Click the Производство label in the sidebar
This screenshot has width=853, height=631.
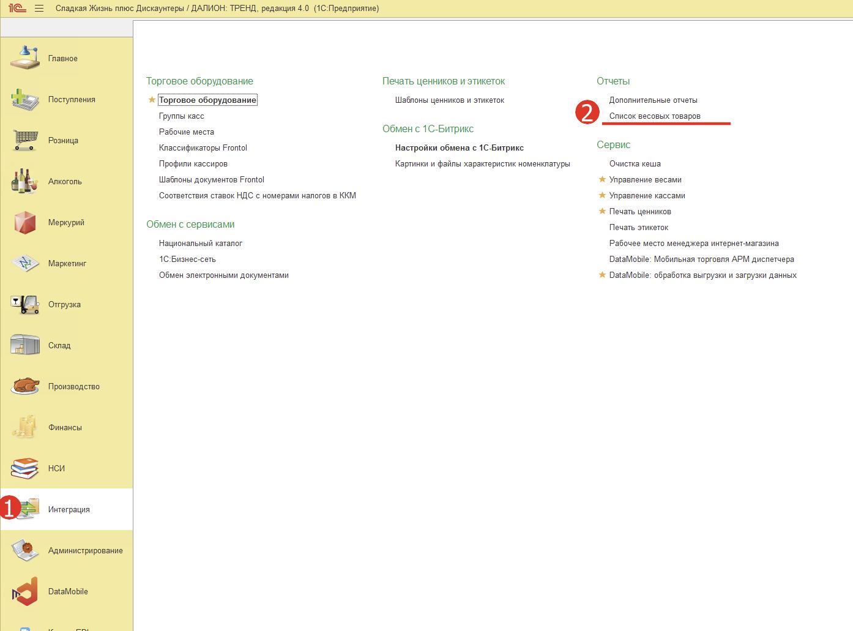pyautogui.click(x=74, y=386)
